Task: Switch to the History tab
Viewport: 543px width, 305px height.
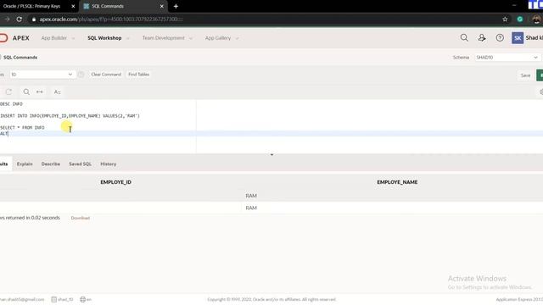Action: coord(109,164)
